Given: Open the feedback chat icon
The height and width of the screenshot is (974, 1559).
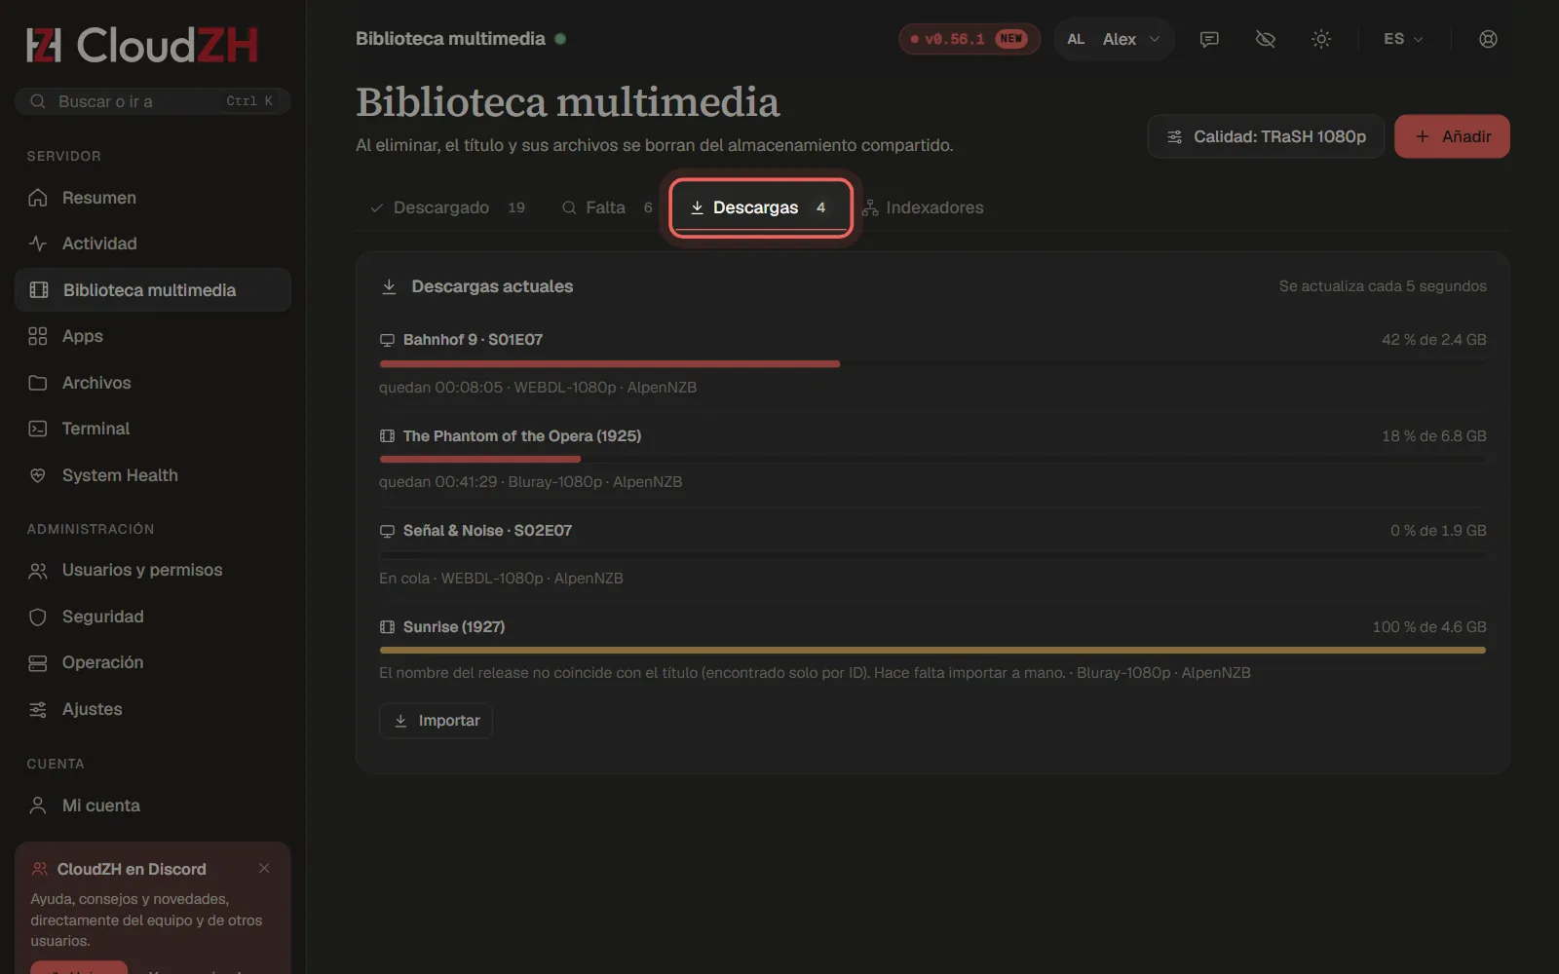Looking at the screenshot, I should point(1209,39).
